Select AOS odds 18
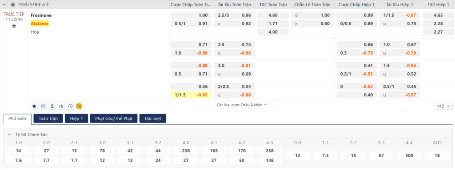 [438, 155]
